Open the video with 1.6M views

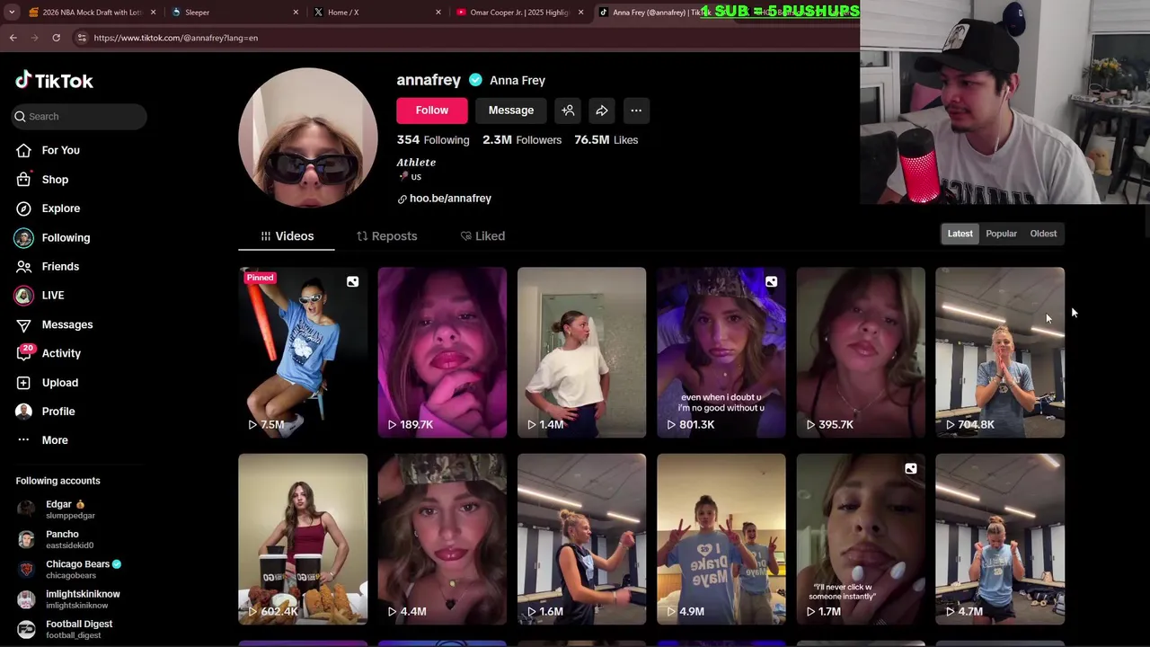pyautogui.click(x=581, y=539)
